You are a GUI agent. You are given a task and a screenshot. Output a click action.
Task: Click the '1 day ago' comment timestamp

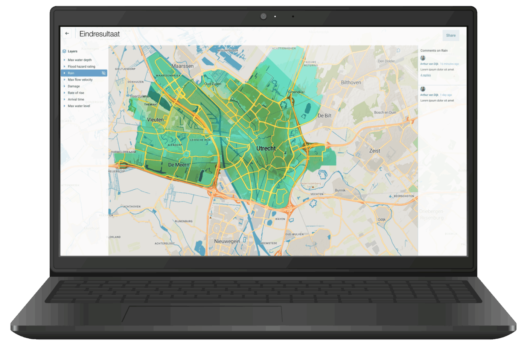pos(446,95)
